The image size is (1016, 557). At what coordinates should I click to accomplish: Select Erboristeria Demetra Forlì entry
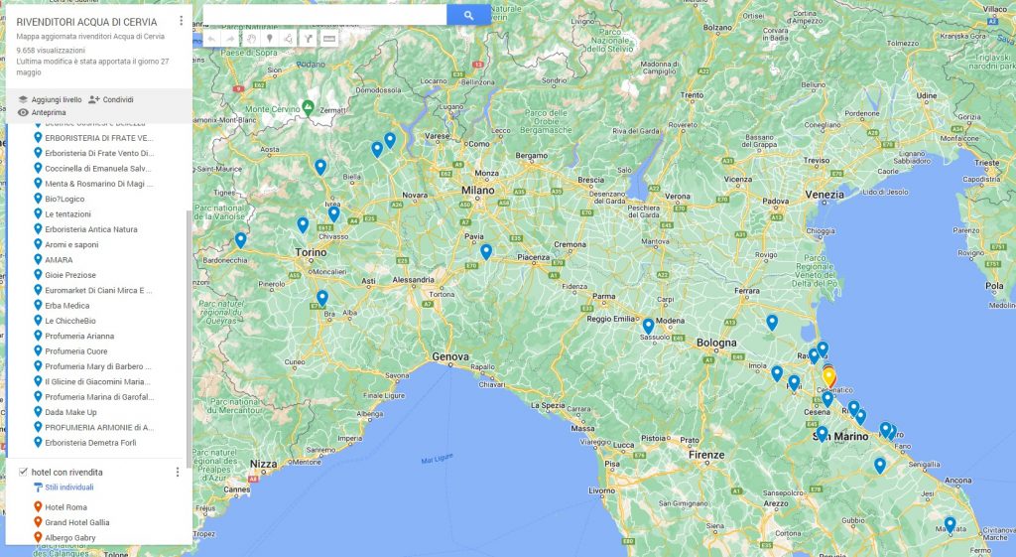coord(90,443)
